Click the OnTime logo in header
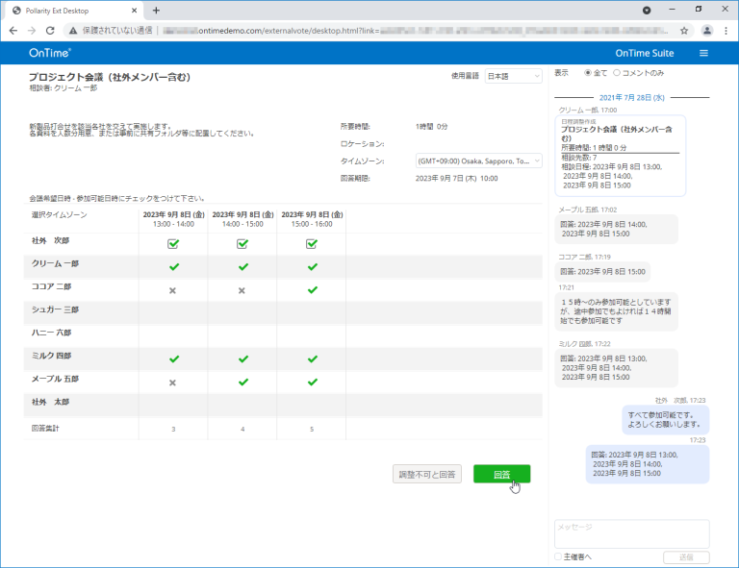Screen dimensions: 739x568 50,53
